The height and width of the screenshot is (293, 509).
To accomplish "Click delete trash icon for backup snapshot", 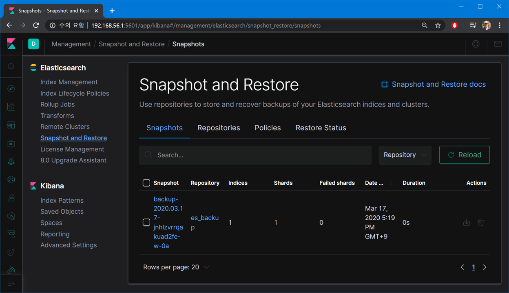I will point(481,223).
